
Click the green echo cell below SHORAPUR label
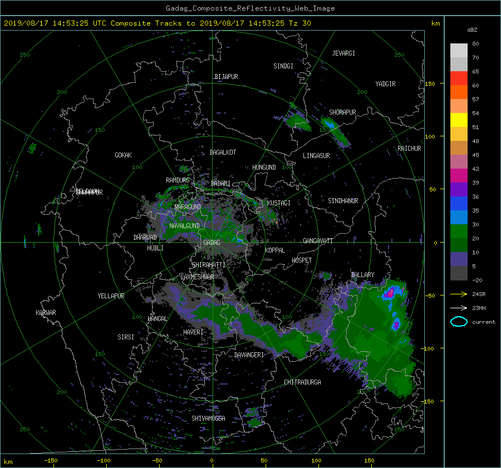click(336, 132)
